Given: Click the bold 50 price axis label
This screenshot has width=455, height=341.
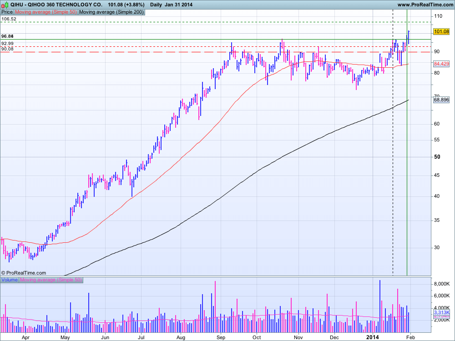Looking at the screenshot, I should tap(437, 157).
